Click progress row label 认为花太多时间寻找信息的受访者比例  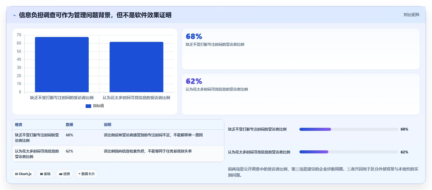pos(259,152)
